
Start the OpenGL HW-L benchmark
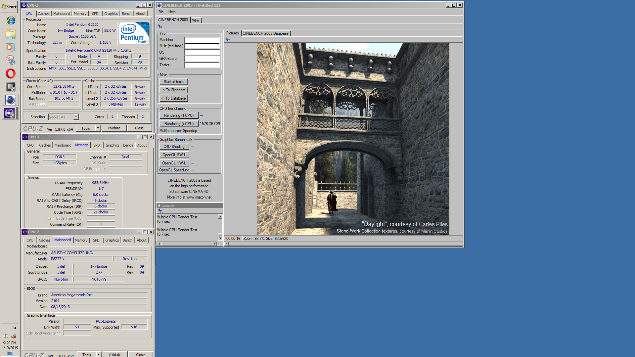pyautogui.click(x=174, y=163)
